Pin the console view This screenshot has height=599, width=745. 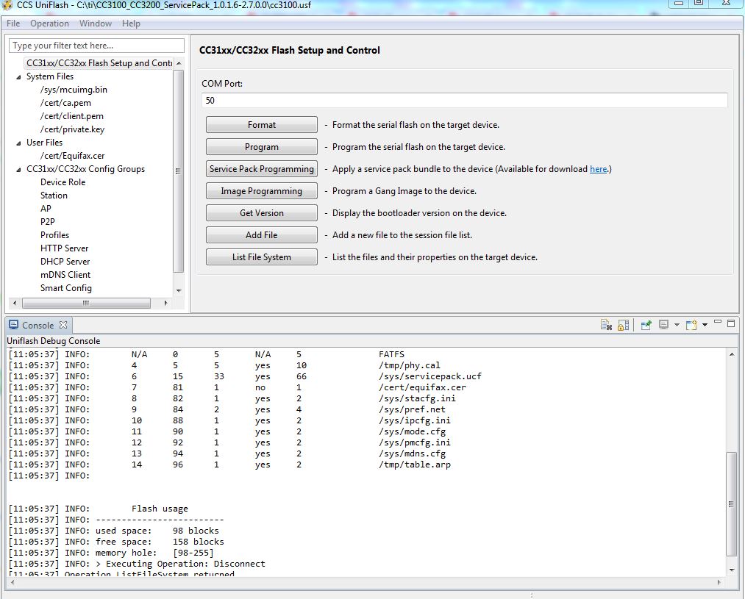pos(646,325)
